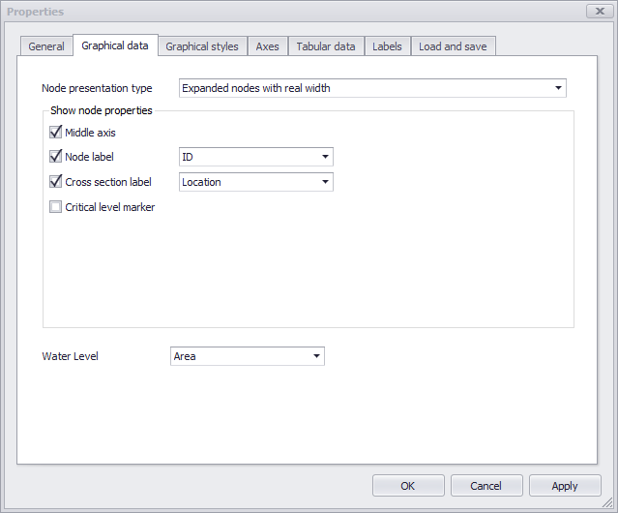Viewport: 618px width, 513px height.
Task: Expand the Node presentation type dropdown
Action: (x=372, y=88)
